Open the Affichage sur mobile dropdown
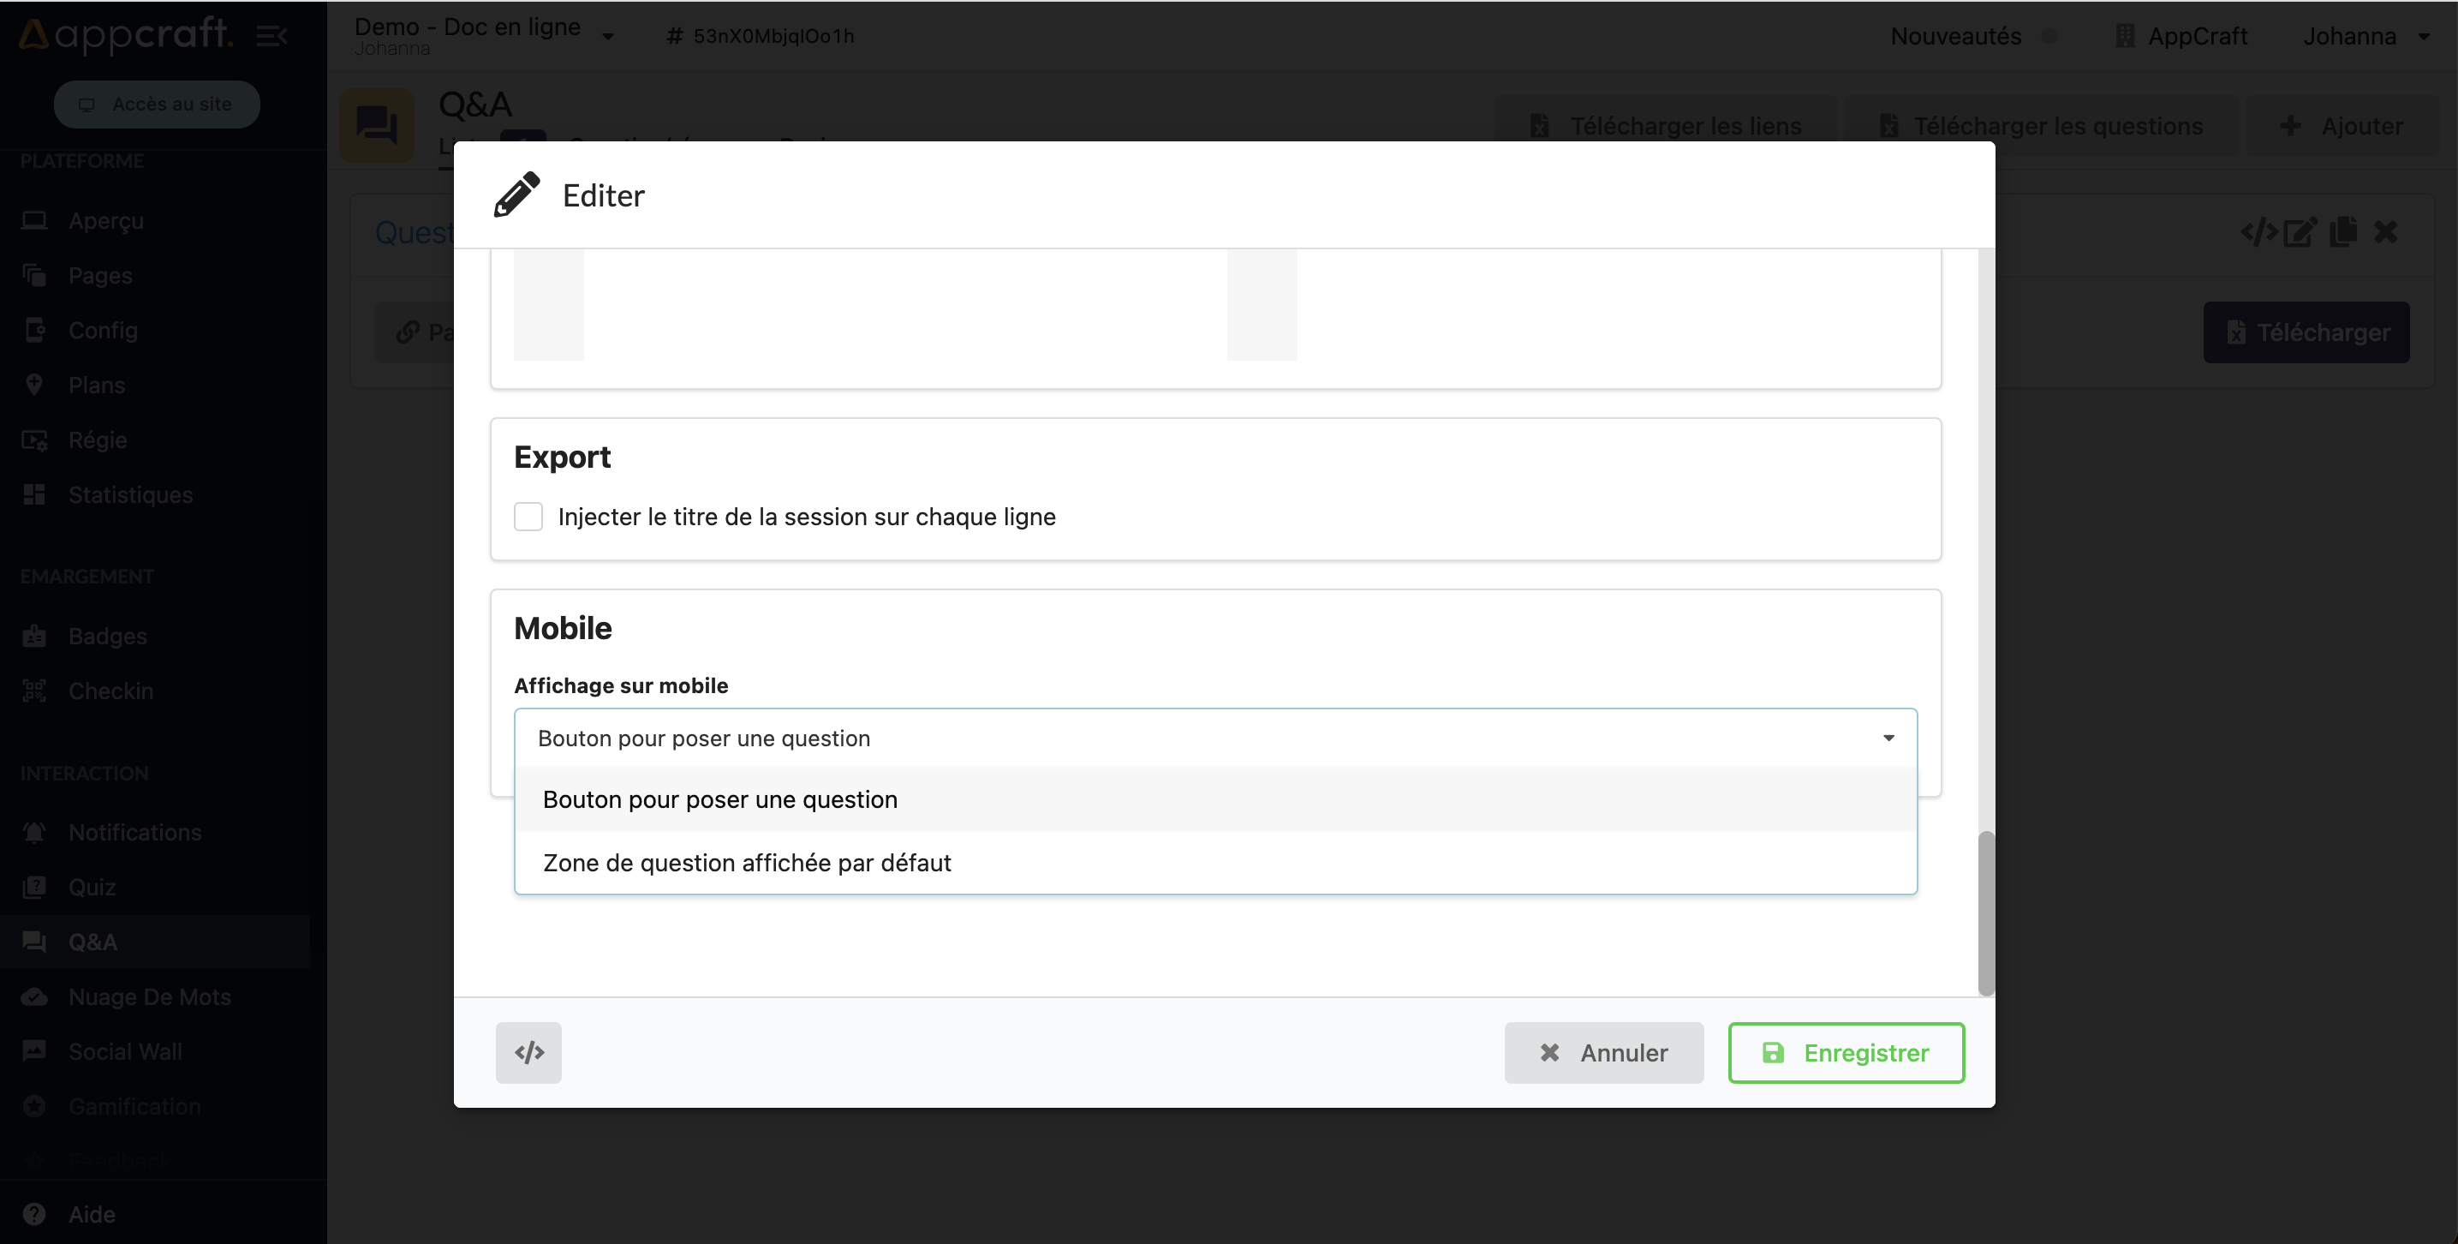2458x1244 pixels. coord(1214,738)
